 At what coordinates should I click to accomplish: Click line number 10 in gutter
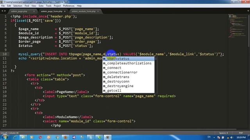(5, 54)
